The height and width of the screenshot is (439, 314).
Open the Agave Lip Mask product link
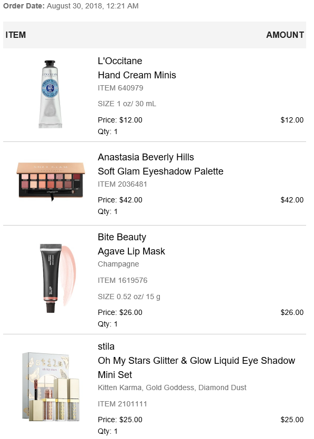[131, 251]
